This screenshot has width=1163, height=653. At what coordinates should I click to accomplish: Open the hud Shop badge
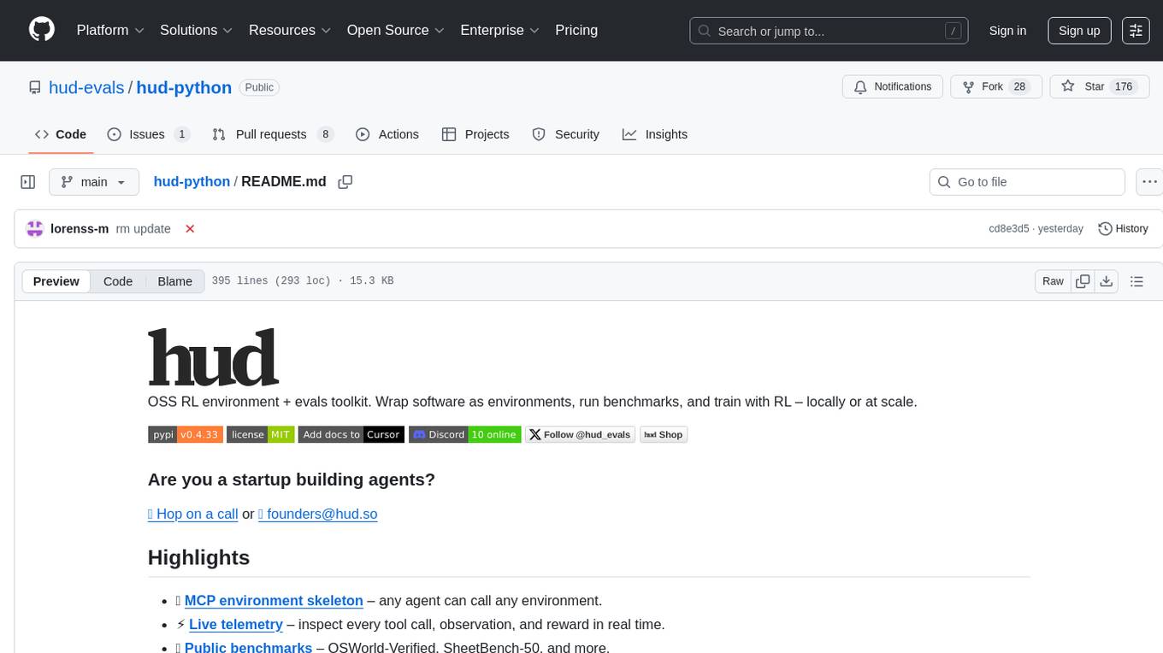pyautogui.click(x=664, y=434)
